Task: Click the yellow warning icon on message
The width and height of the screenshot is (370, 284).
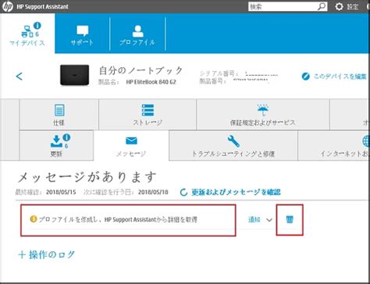Action: [34, 219]
